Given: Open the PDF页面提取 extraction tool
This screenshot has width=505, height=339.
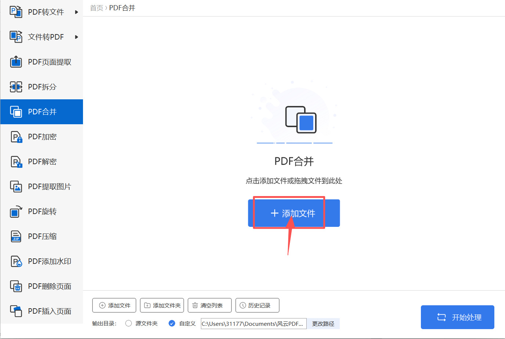Looking at the screenshot, I should click(x=42, y=62).
